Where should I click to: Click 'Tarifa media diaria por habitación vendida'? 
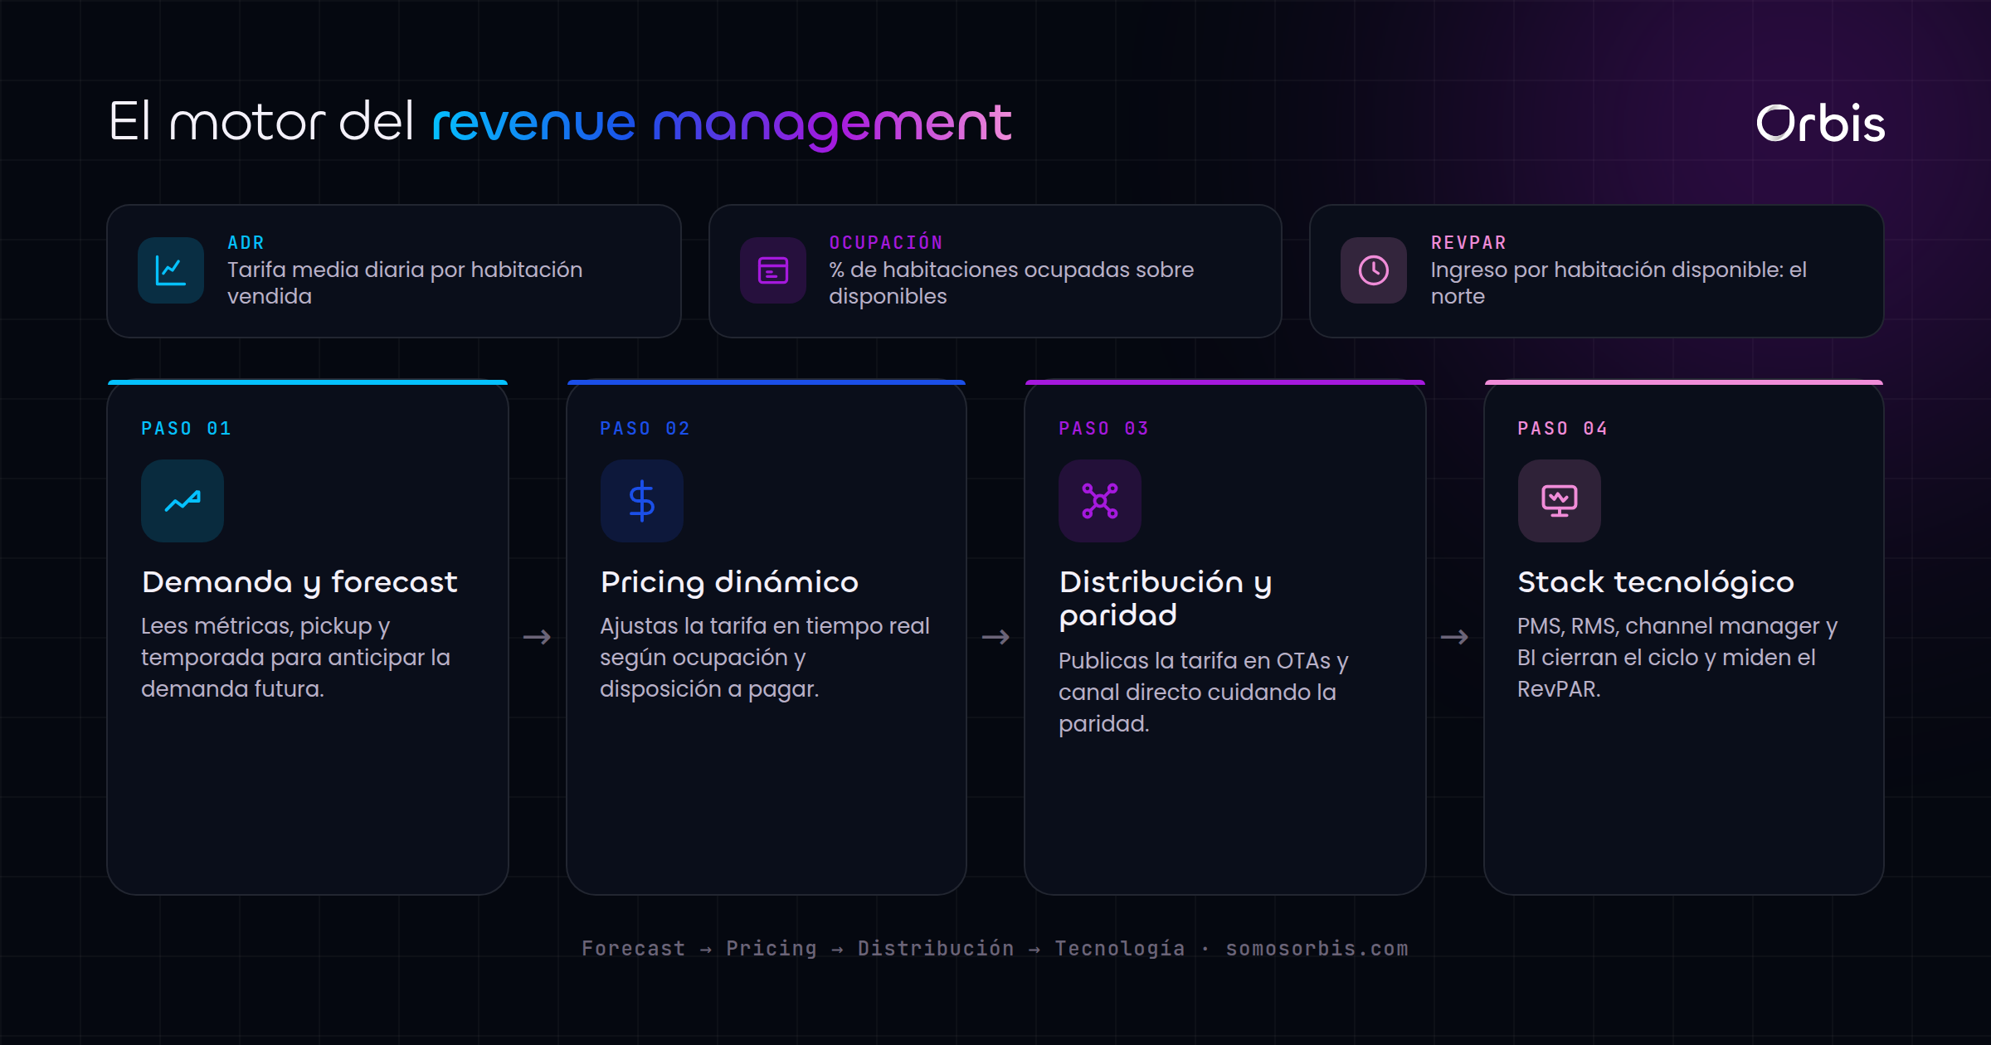pos(405,283)
